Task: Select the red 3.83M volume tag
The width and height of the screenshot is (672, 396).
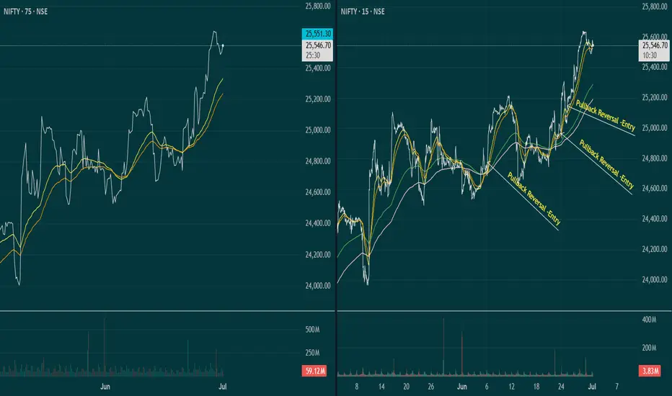Action: tap(650, 371)
